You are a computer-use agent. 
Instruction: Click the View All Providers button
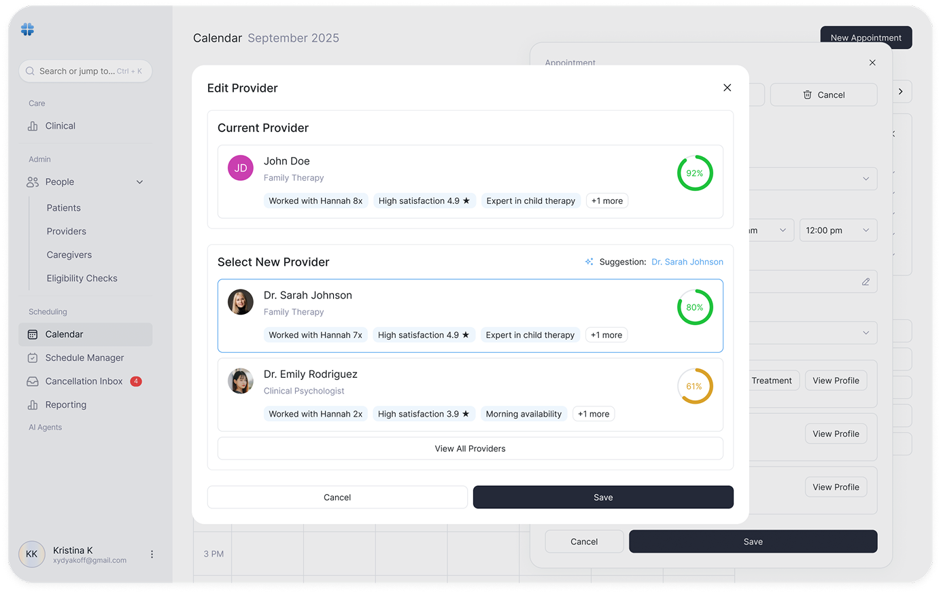470,449
